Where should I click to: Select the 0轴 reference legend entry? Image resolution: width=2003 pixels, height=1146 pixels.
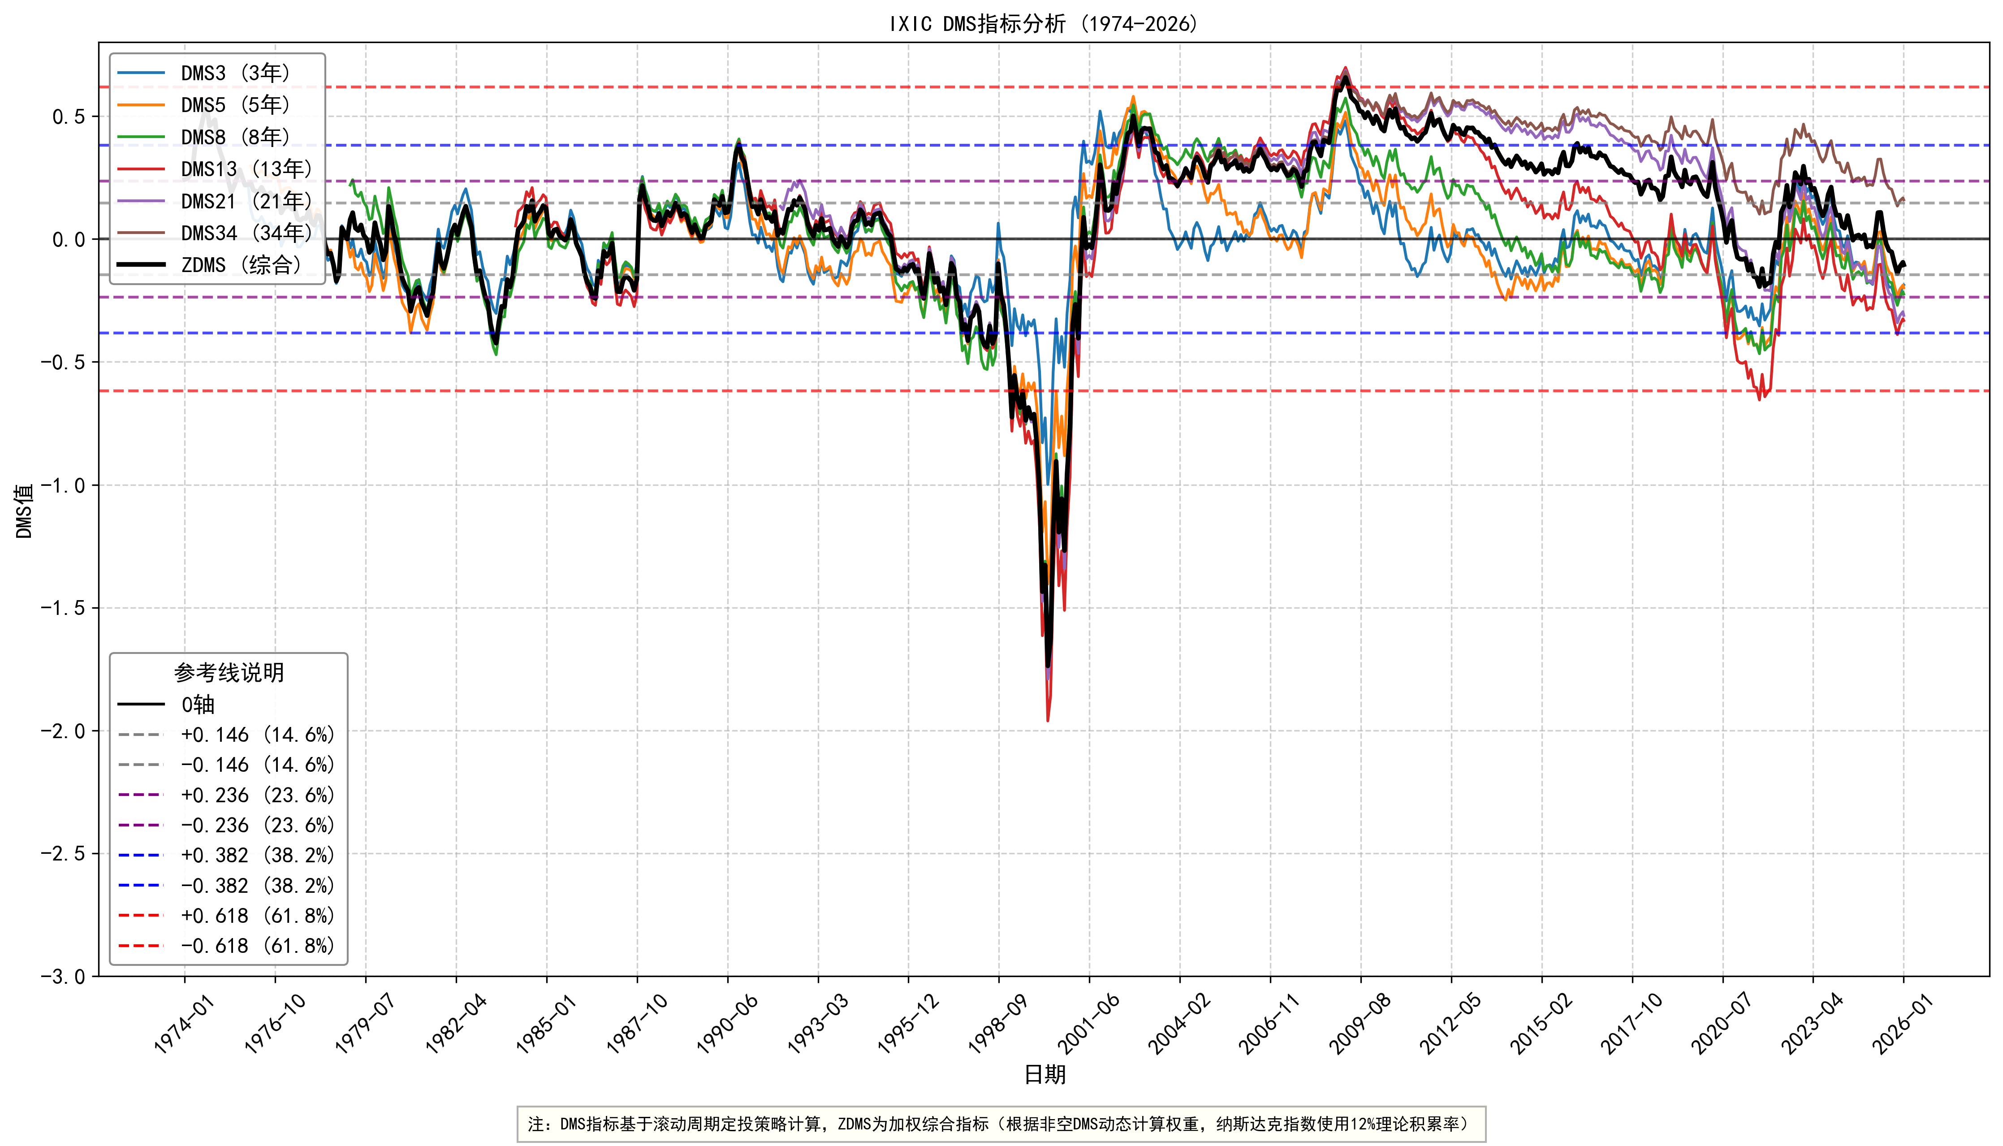coord(198,705)
